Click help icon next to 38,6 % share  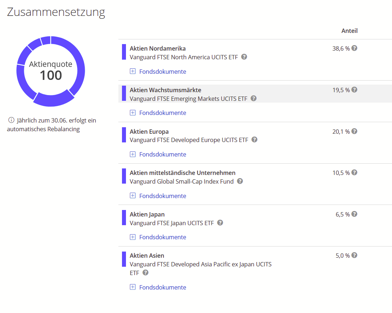354,48
